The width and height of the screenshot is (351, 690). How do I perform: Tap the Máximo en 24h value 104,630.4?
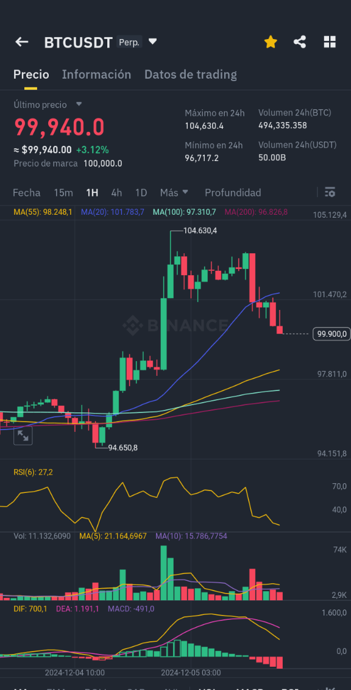204,126
